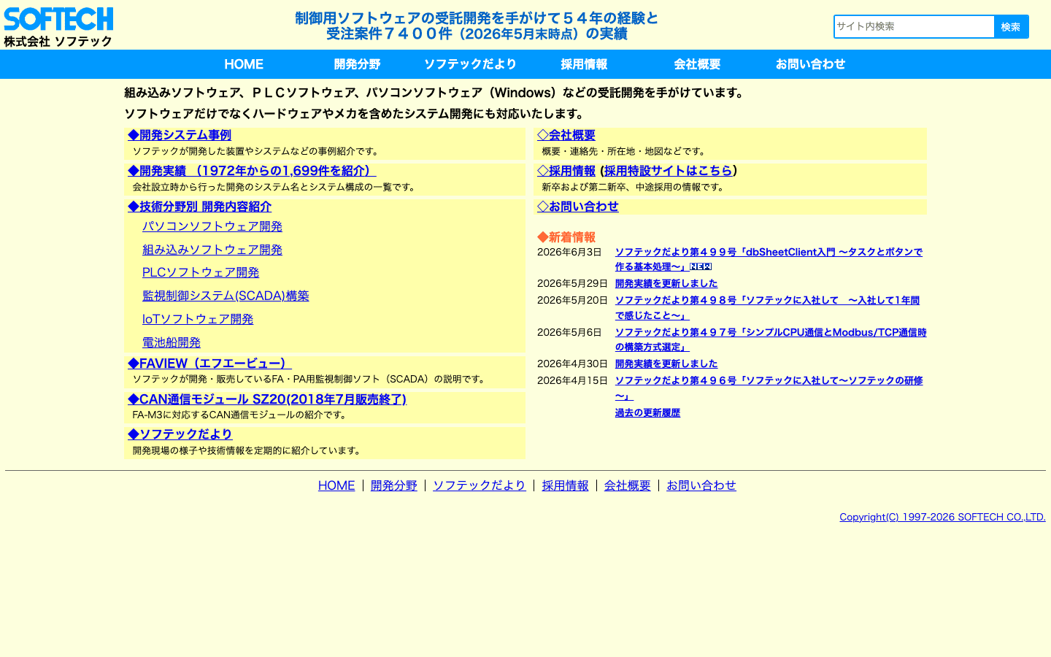Open the ◆開発システム事例 link
The height and width of the screenshot is (657, 1051).
[180, 135]
